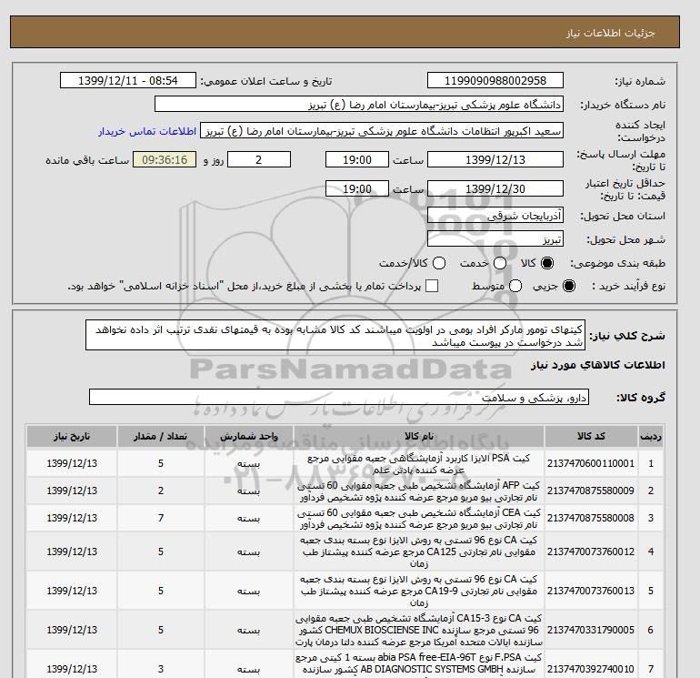
Task: Click the response deadline time 19:00 field
Action: (357, 159)
